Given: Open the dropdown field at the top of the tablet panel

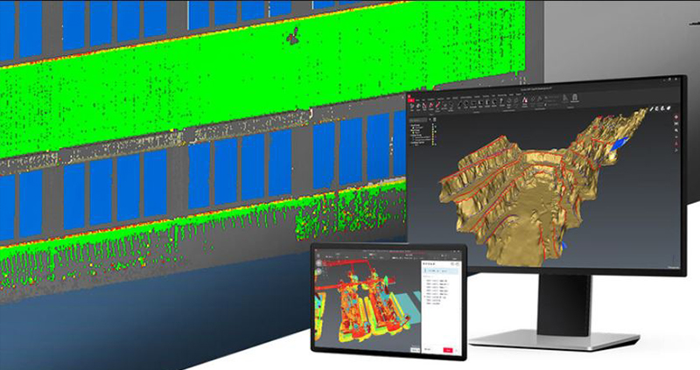Looking at the screenshot, I should coord(440,270).
